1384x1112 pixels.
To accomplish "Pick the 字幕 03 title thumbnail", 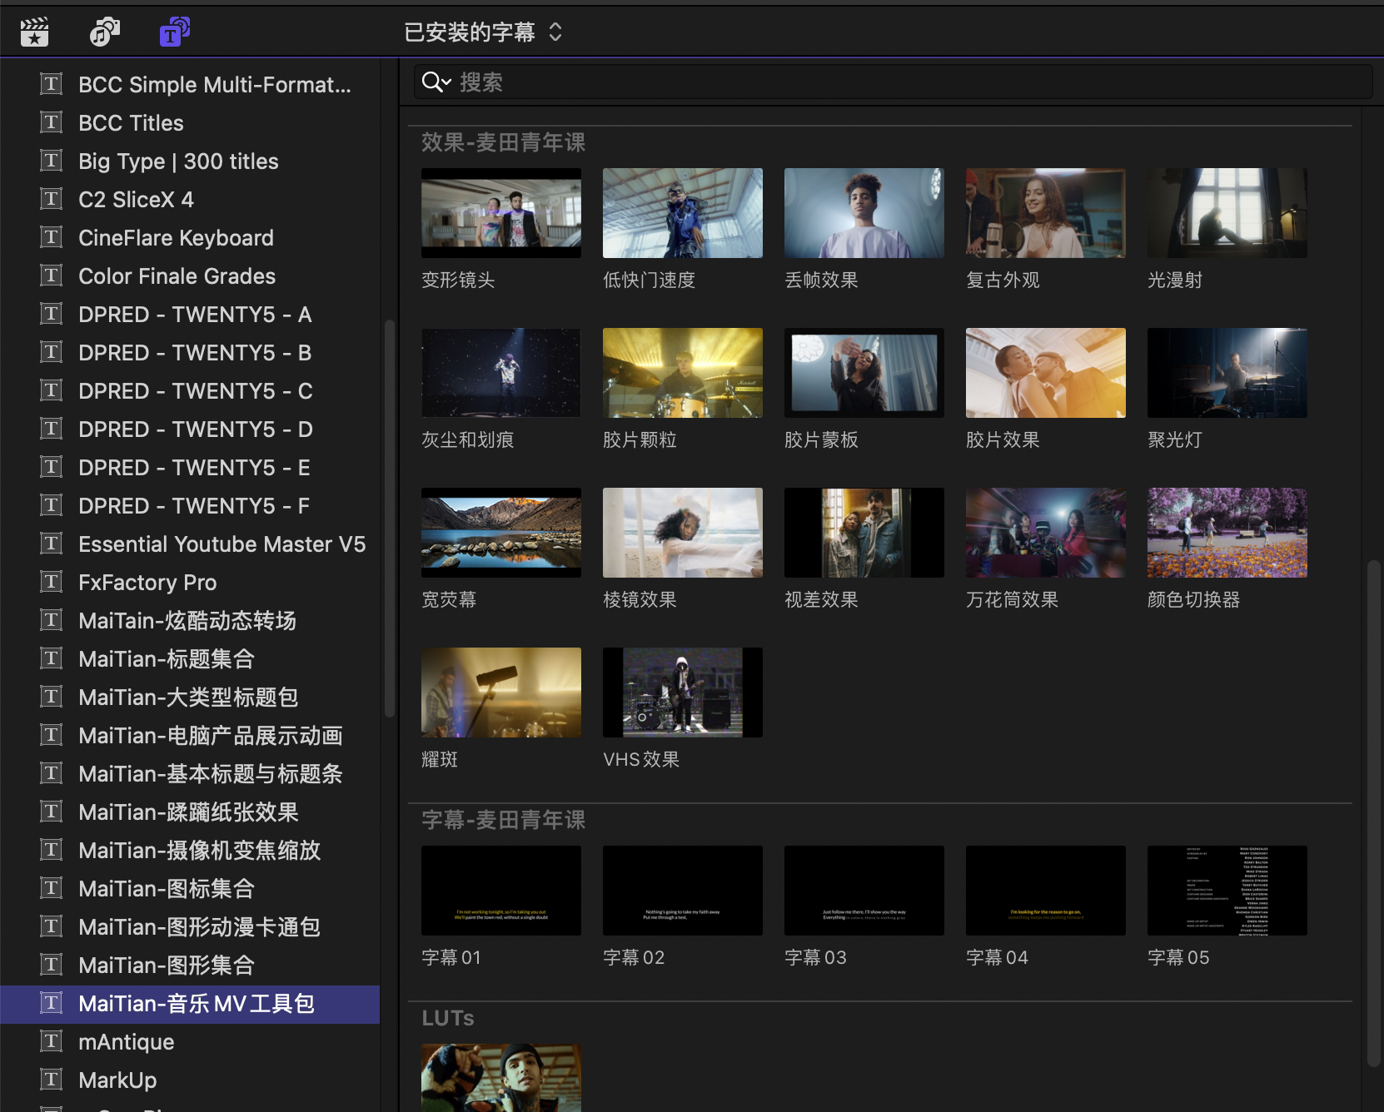I will coord(864,891).
